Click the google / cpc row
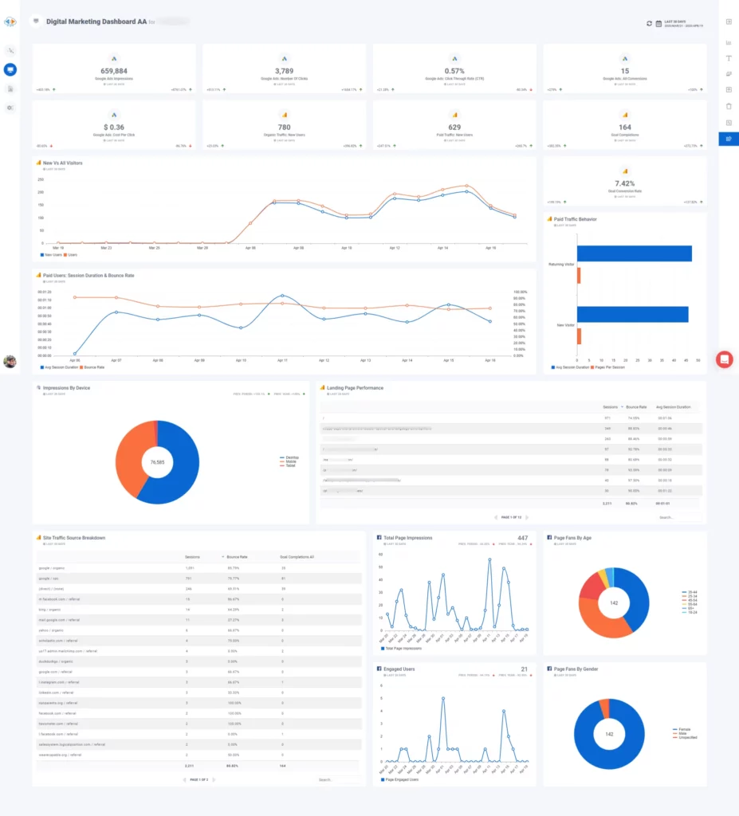The image size is (739, 816). (x=199, y=579)
